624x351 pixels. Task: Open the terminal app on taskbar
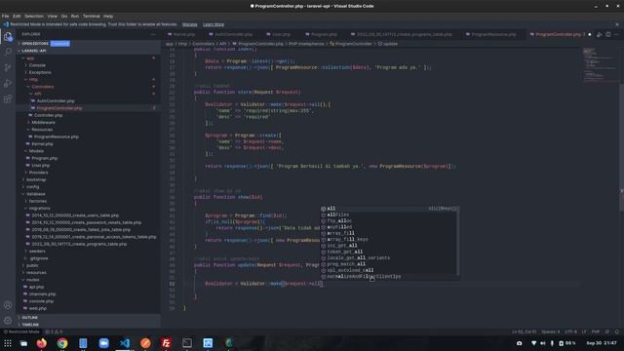pyautogui.click(x=187, y=343)
